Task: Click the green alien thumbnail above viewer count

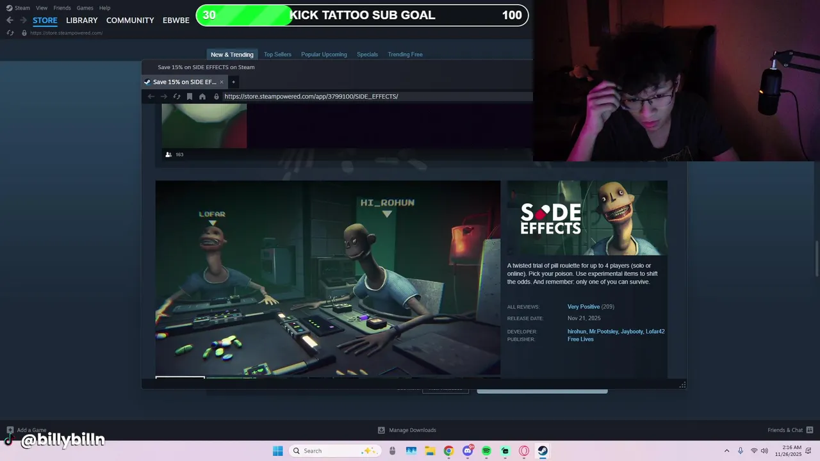Action: pos(204,125)
